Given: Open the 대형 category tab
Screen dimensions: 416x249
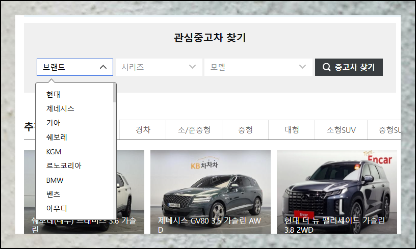Looking at the screenshot, I should point(292,130).
